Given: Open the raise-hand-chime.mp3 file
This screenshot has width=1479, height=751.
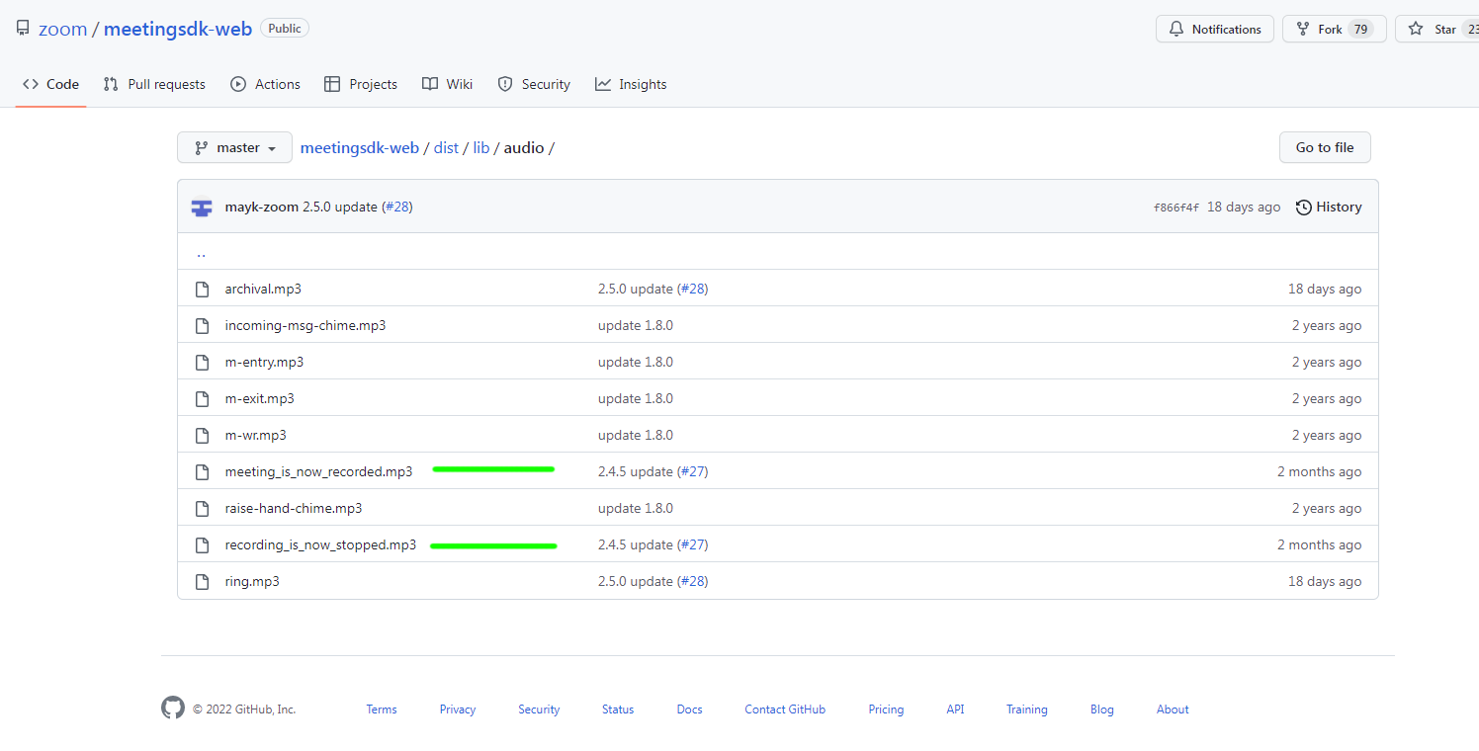Looking at the screenshot, I should 294,509.
